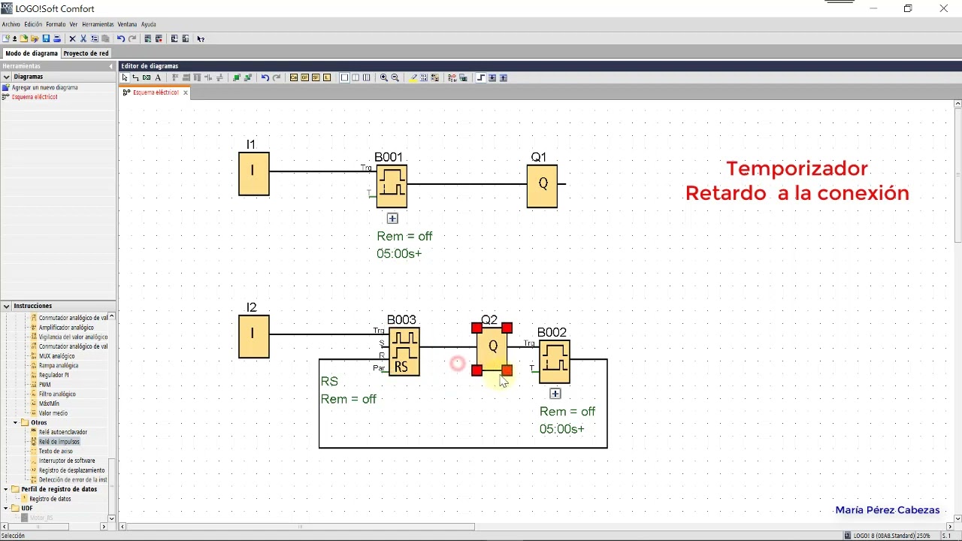The width and height of the screenshot is (962, 541).
Task: Open the Edición menu
Action: pos(33,24)
